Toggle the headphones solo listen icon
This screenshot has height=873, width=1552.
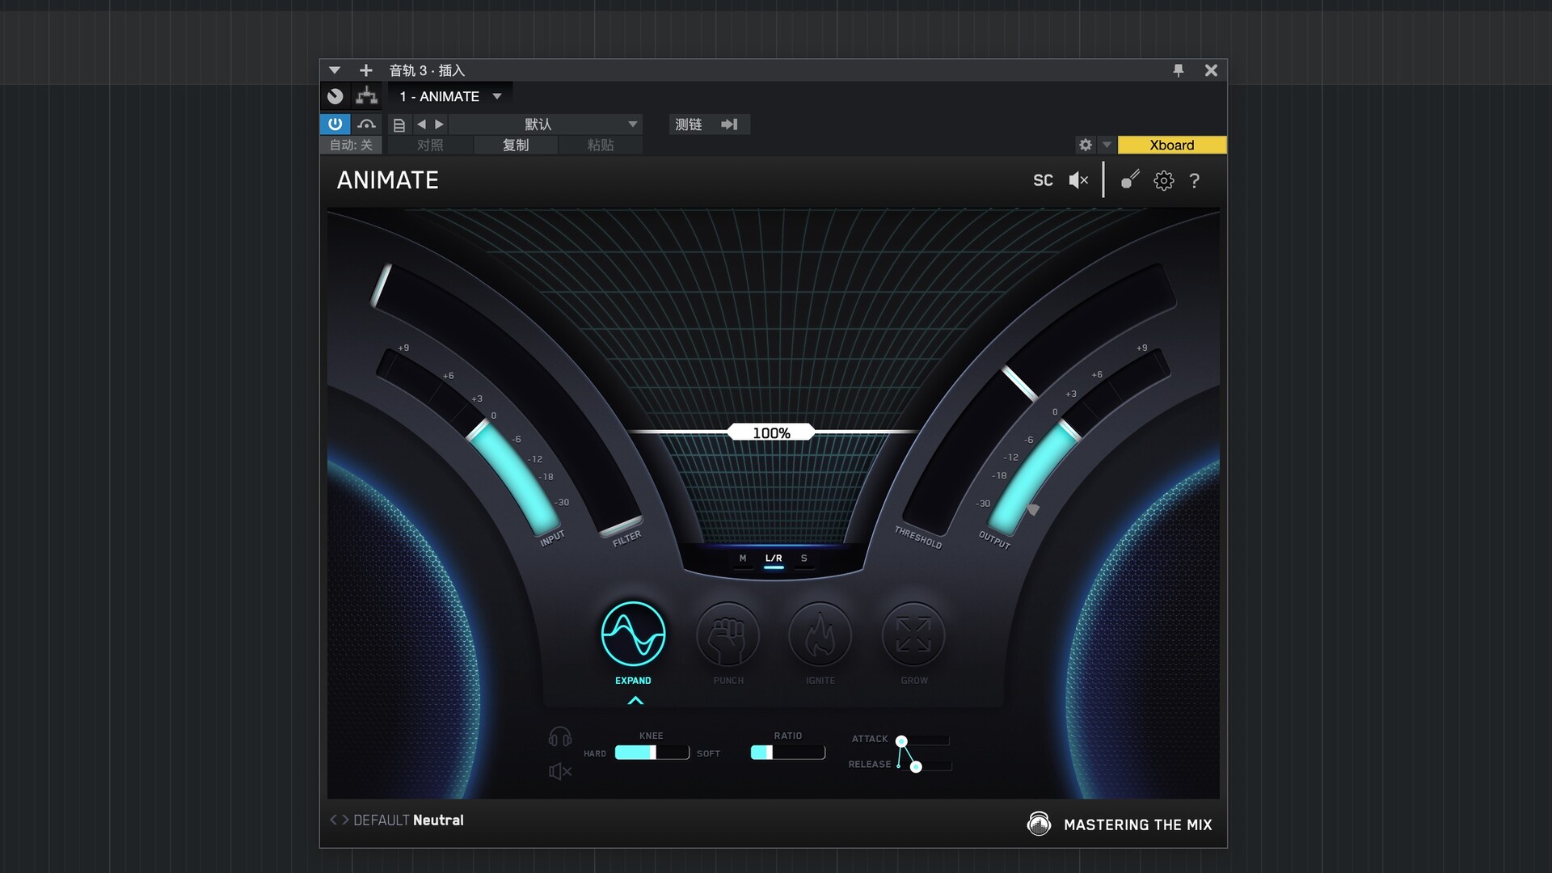pos(559,737)
